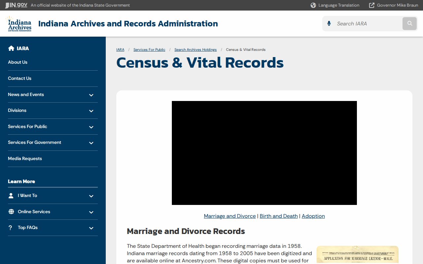Viewport: 423px width, 264px height.
Task: Jump to Birth and Death section
Action: [x=279, y=216]
